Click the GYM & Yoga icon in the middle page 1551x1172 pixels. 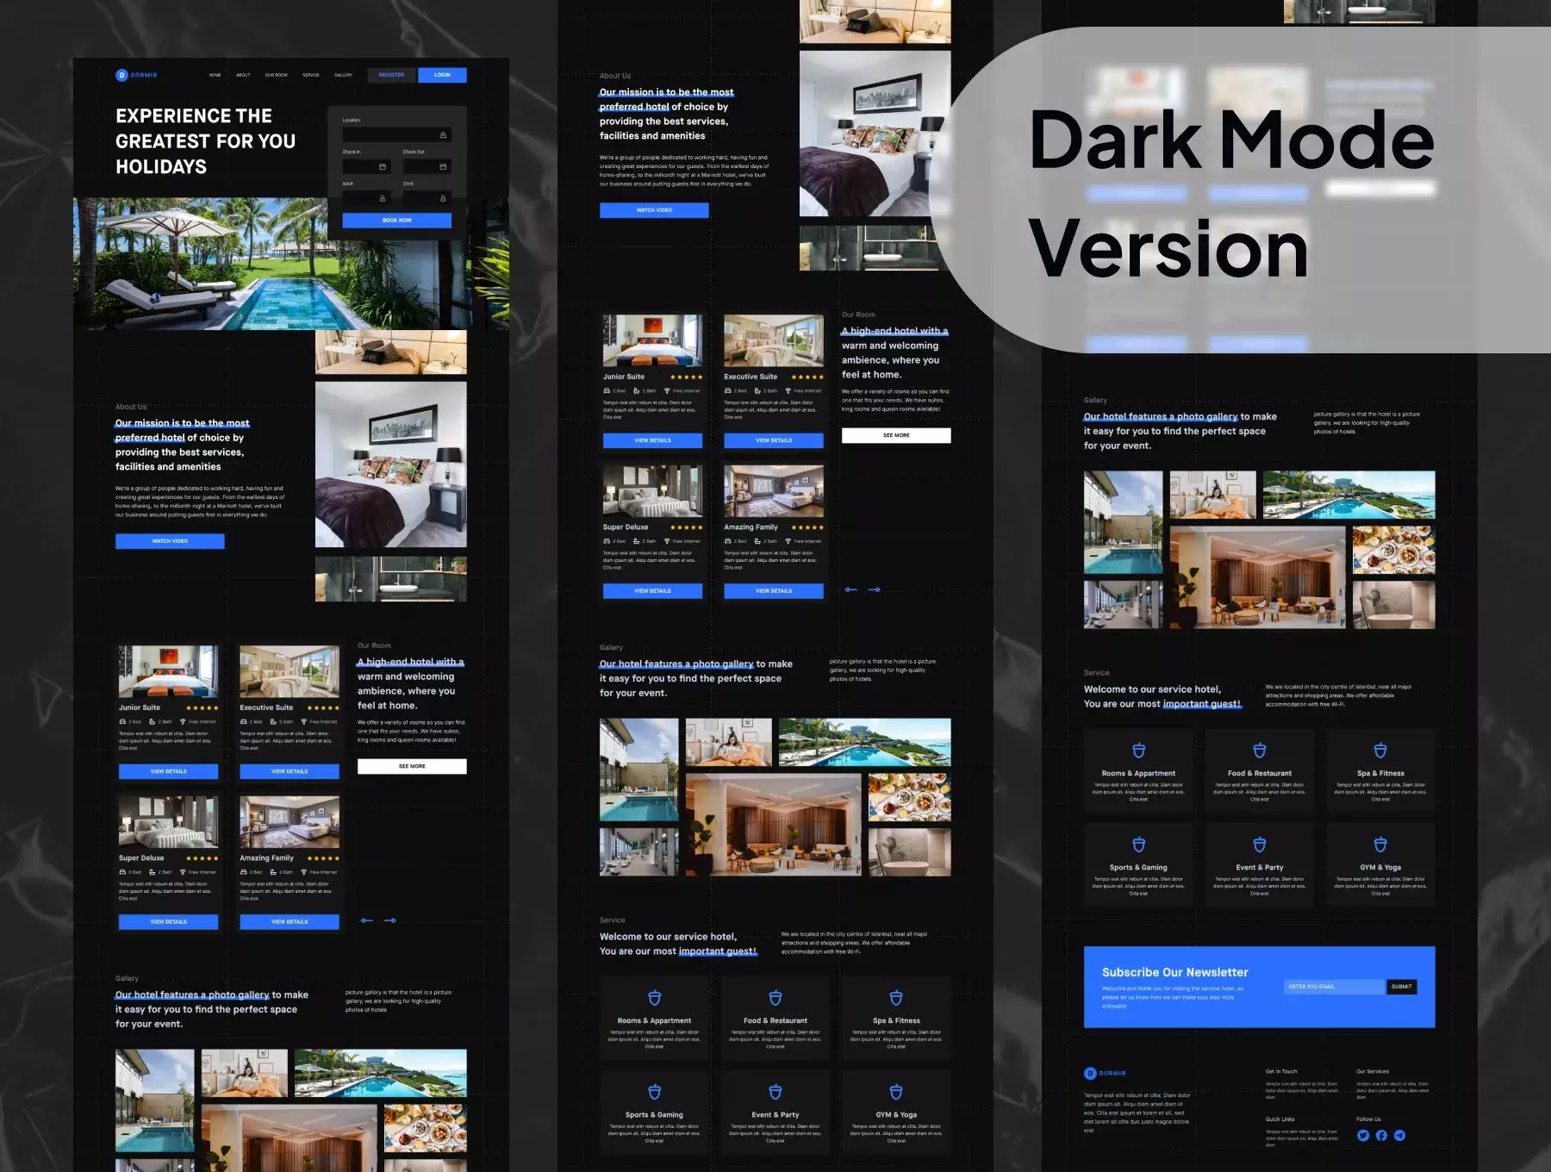(896, 1092)
